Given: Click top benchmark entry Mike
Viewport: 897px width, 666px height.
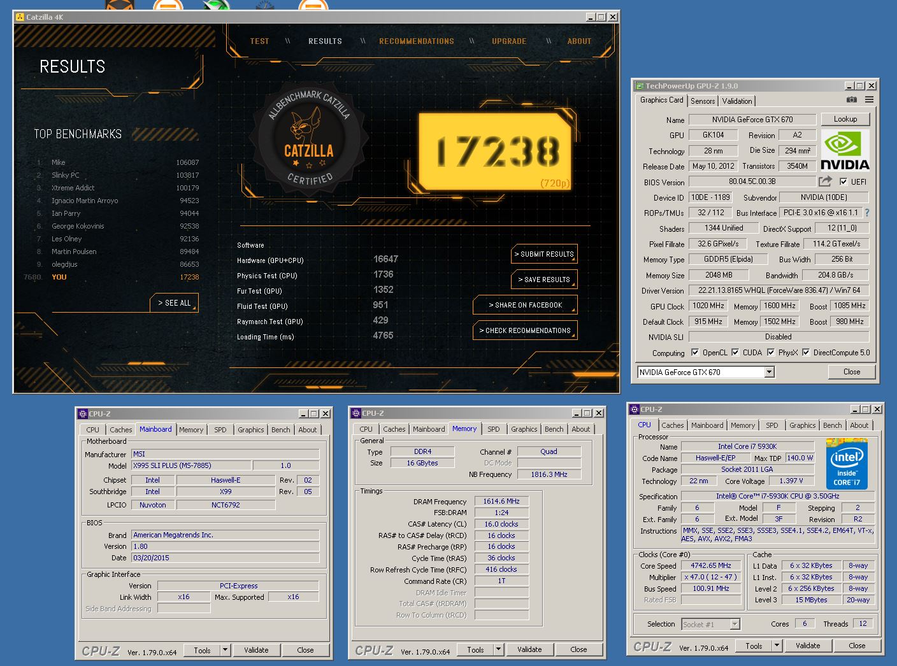Looking at the screenshot, I should (118, 162).
